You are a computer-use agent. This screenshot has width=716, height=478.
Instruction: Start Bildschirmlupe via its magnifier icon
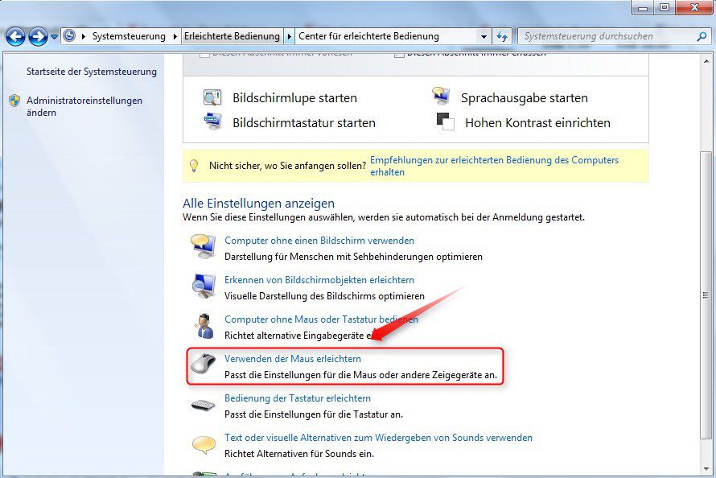click(x=213, y=97)
